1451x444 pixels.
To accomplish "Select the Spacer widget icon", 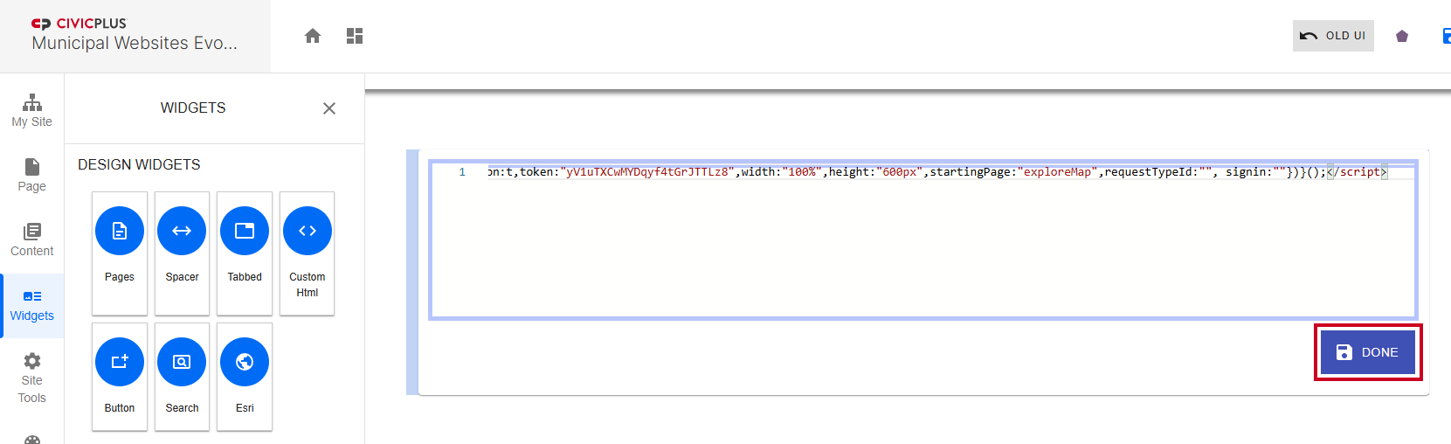I will 182,231.
